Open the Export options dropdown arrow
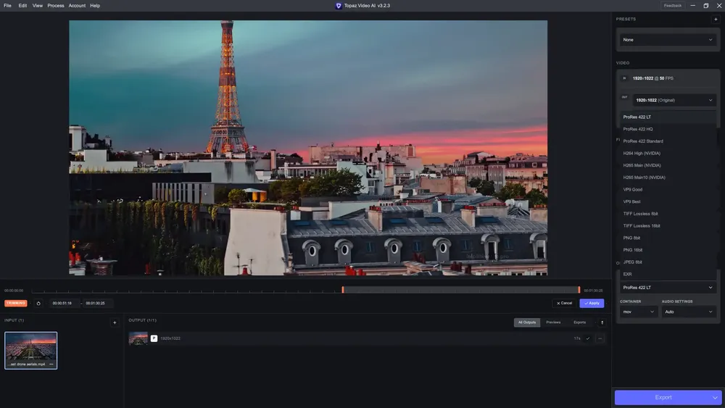This screenshot has width=725, height=408. [715, 397]
